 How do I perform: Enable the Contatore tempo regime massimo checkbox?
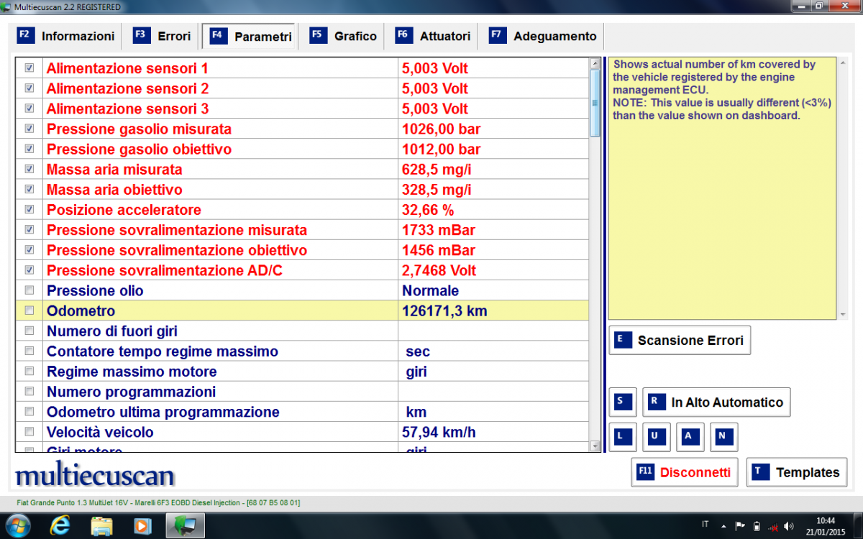29,351
